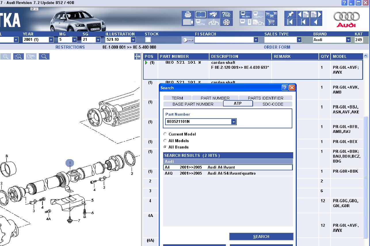Click part number 8E0 521 101 N
The image size is (370, 246).
(x=183, y=62)
